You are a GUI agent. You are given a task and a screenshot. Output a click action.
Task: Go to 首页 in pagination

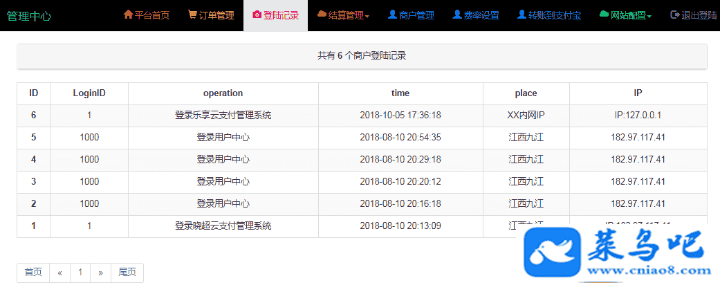(x=33, y=273)
